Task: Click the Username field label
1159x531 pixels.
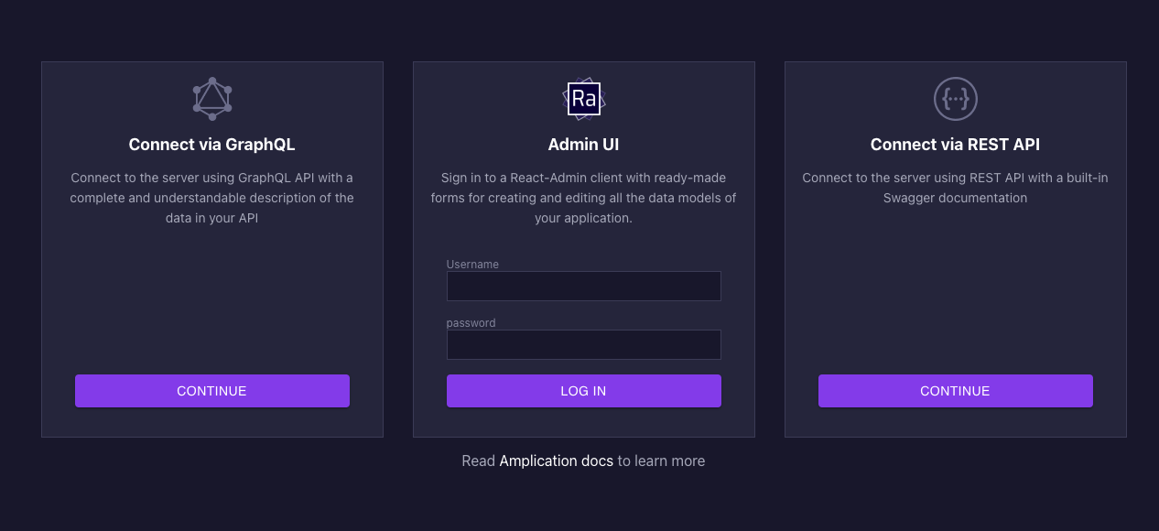Action: pos(472,265)
